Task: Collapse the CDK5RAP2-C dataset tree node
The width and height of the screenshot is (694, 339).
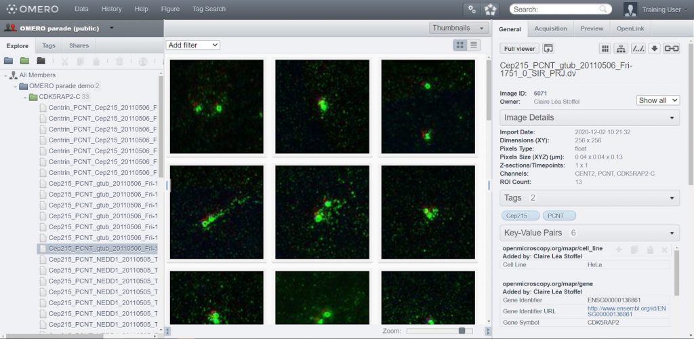Action: tap(24, 97)
